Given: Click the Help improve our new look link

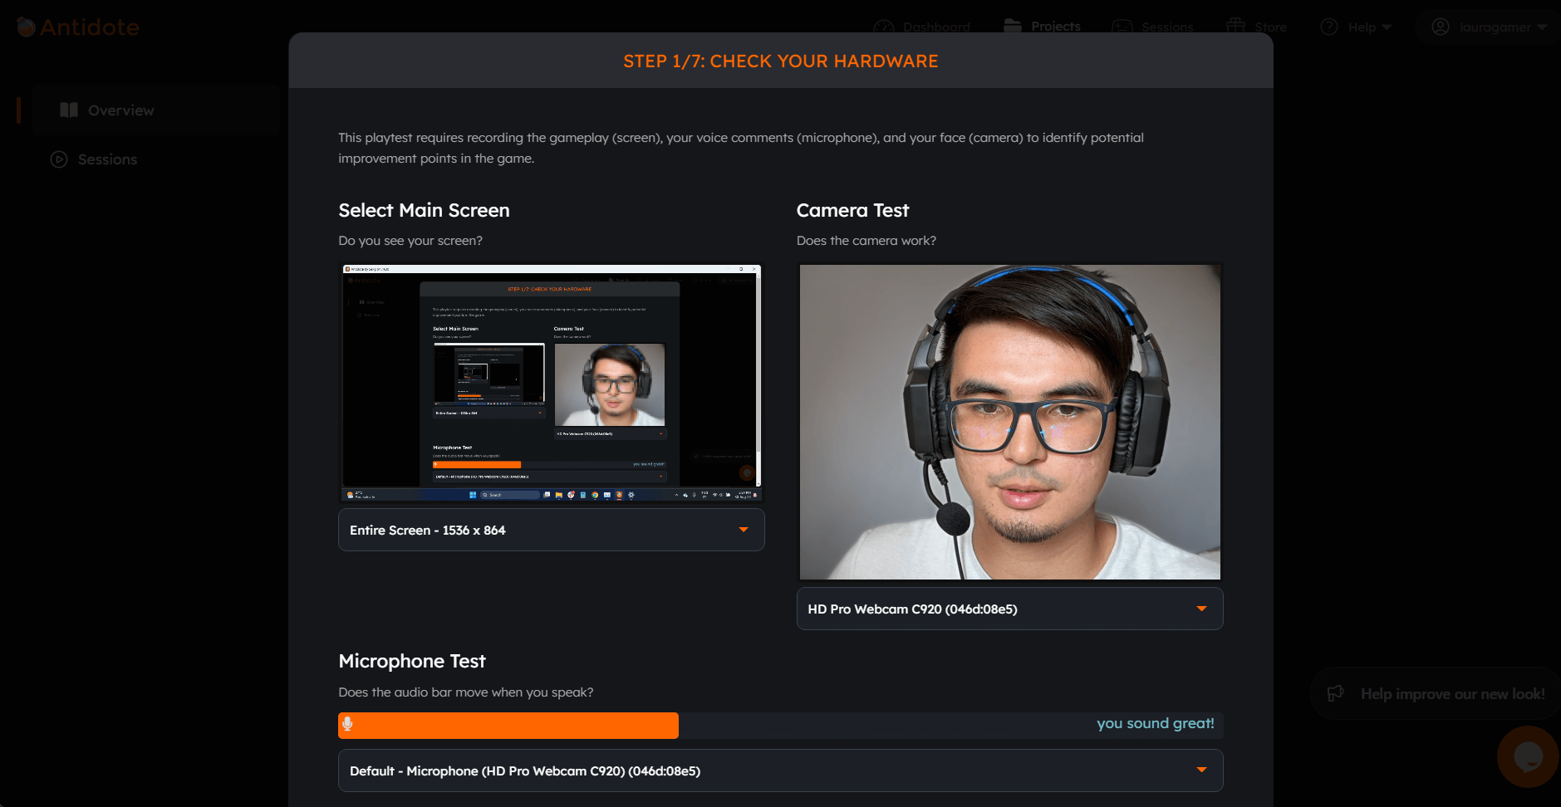Looking at the screenshot, I should coord(1453,693).
